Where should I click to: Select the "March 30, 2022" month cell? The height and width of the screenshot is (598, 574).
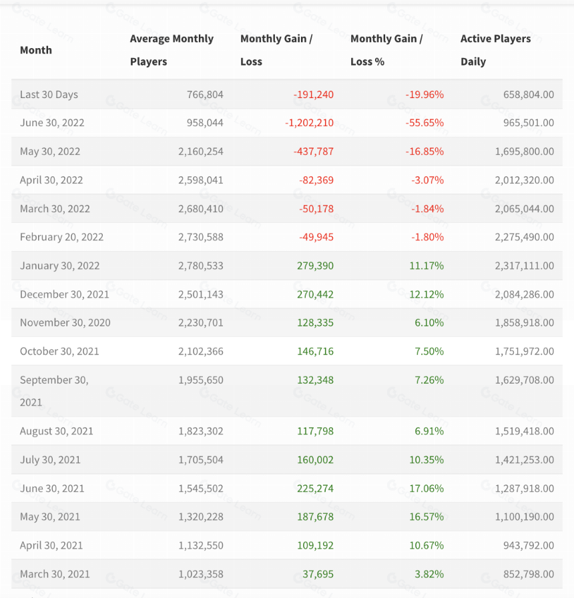55,209
